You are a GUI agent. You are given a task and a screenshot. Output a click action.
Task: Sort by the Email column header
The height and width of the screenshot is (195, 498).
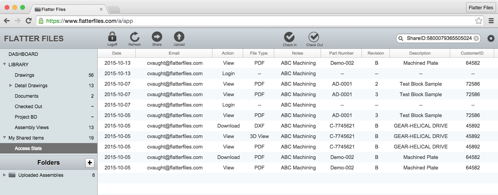point(174,53)
